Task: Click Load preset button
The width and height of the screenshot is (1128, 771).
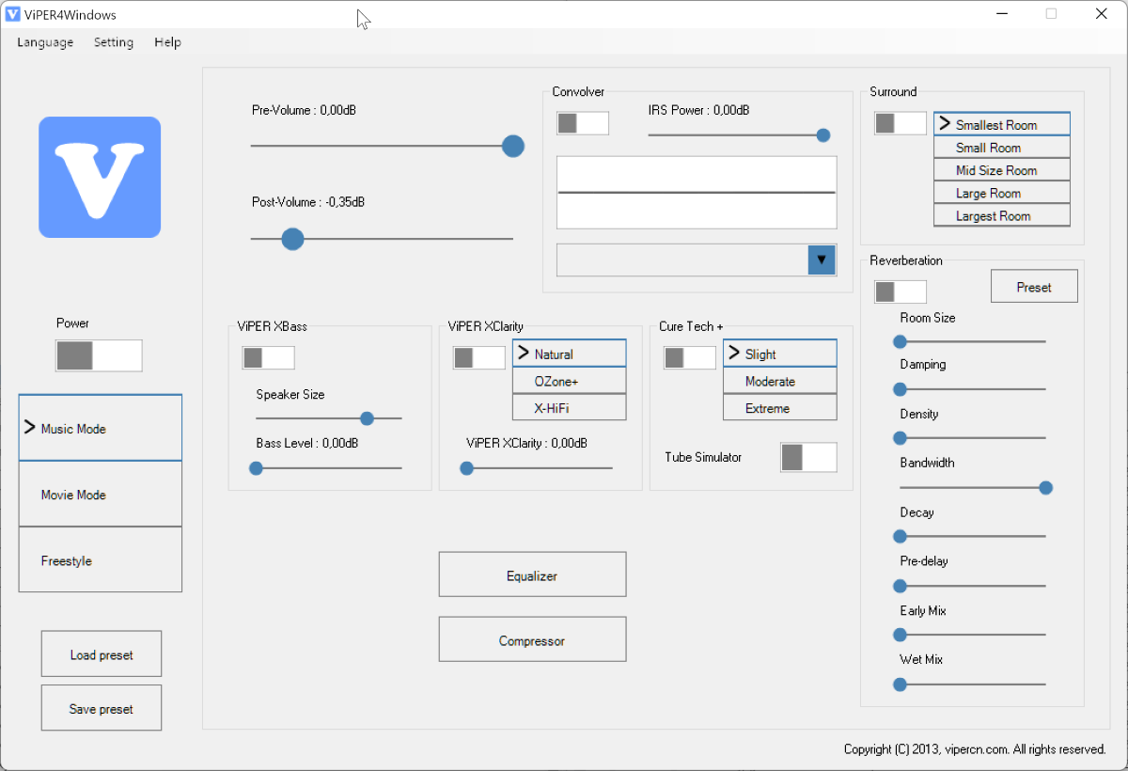Action: 102,654
